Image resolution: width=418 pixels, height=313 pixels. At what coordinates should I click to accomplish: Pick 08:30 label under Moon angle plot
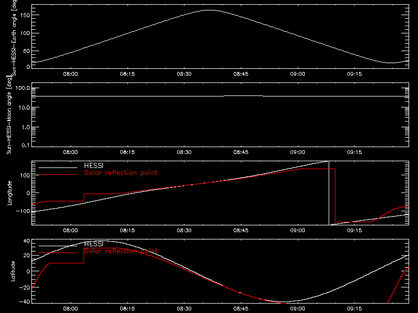tap(184, 152)
